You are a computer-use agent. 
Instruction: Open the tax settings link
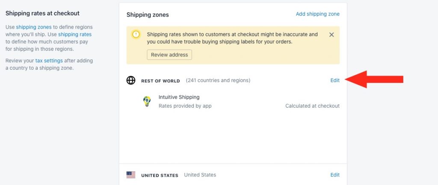49,61
